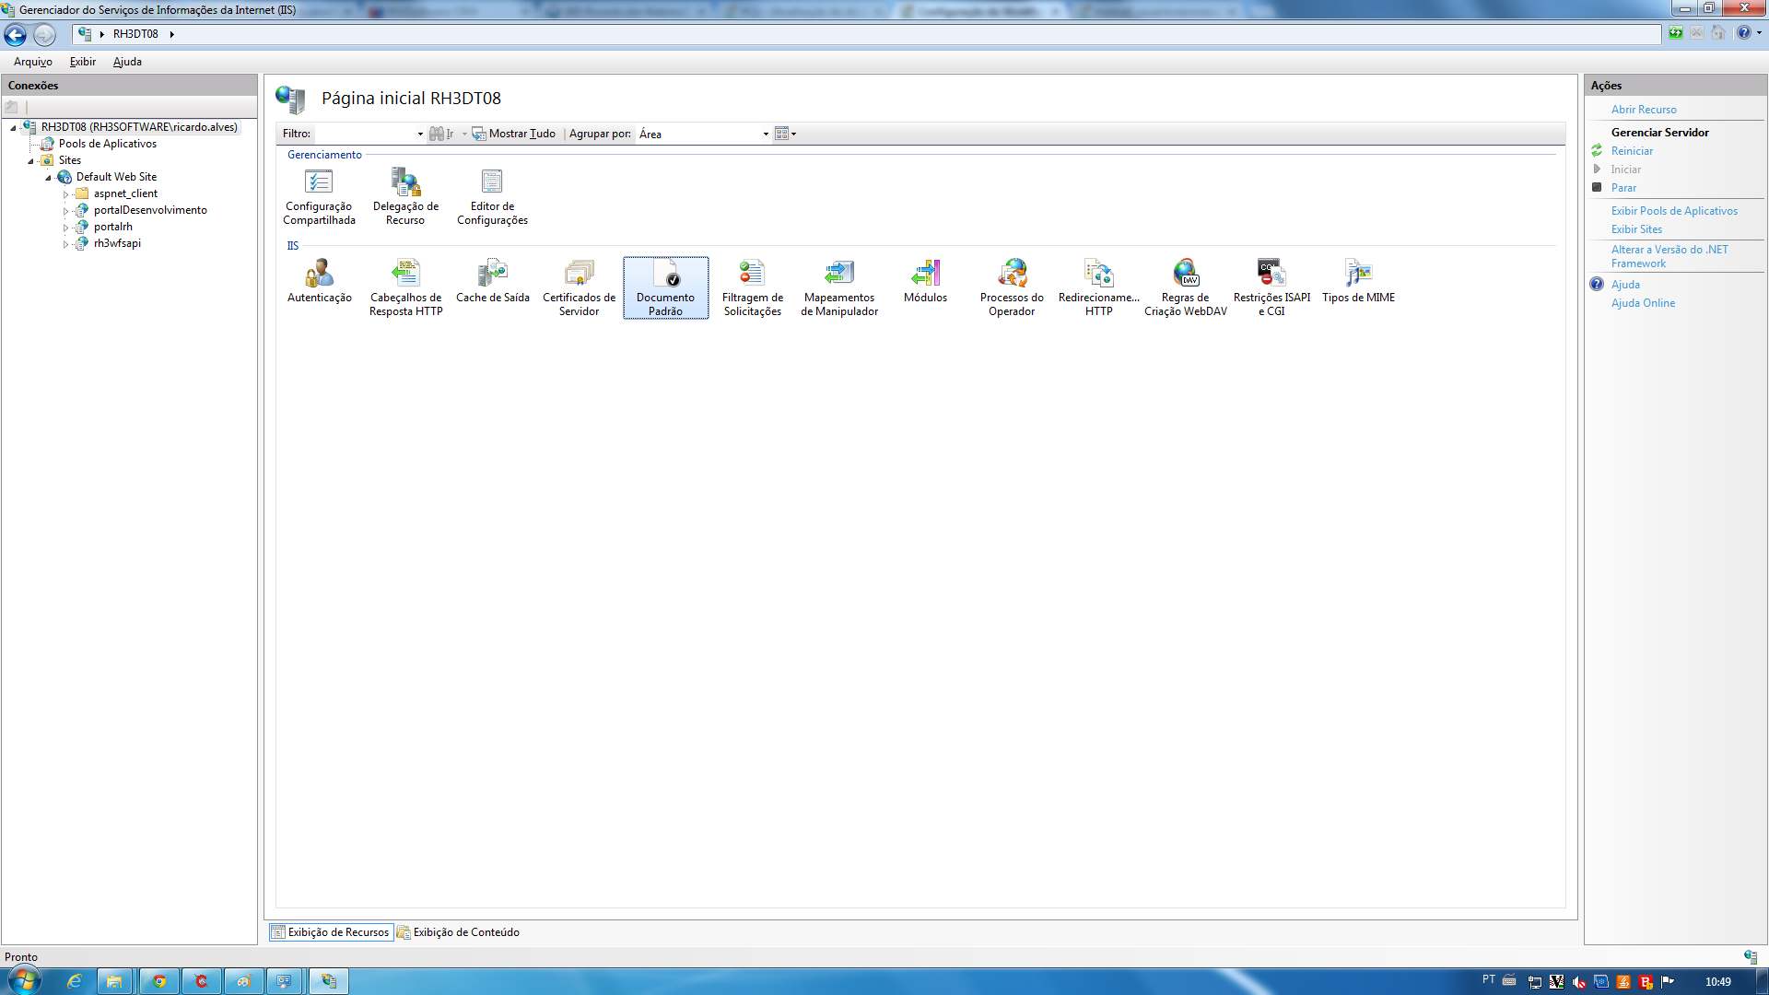
Task: Click the Forward navigation arrow
Action: pyautogui.click(x=44, y=35)
